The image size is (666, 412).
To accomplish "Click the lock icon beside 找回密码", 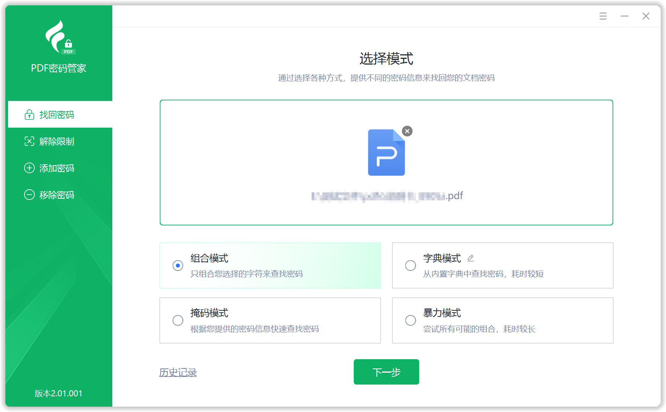I will (29, 115).
